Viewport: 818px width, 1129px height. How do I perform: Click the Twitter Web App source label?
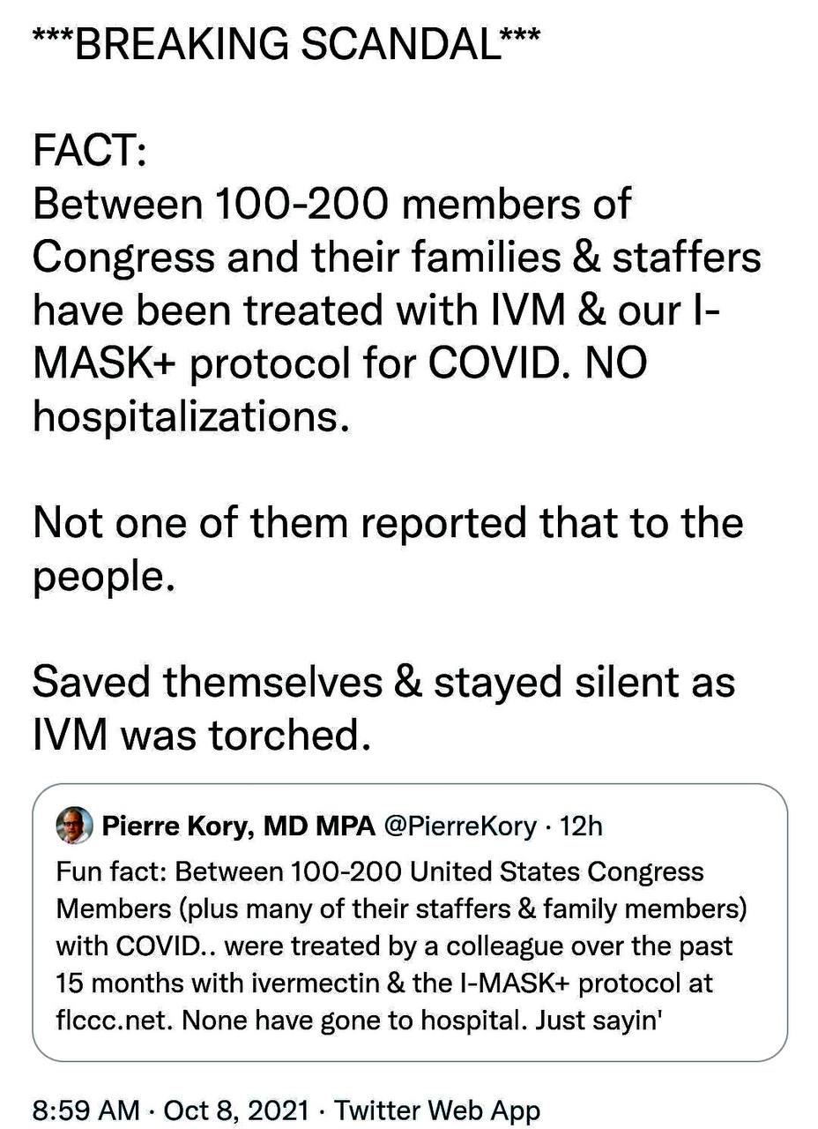tap(437, 1109)
